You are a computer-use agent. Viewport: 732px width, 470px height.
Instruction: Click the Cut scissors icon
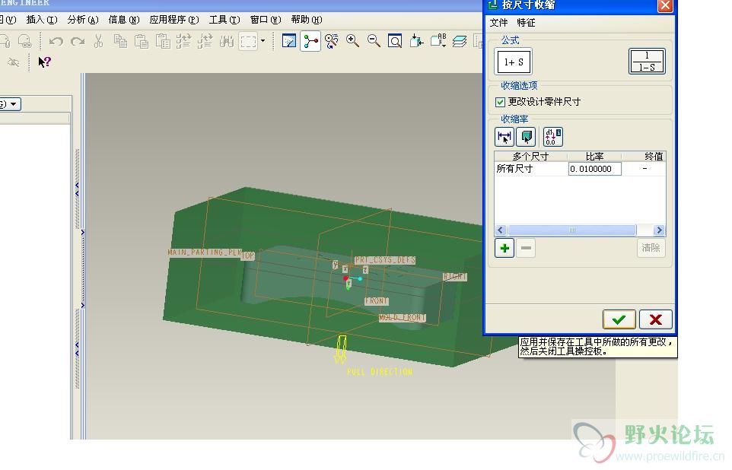98,42
